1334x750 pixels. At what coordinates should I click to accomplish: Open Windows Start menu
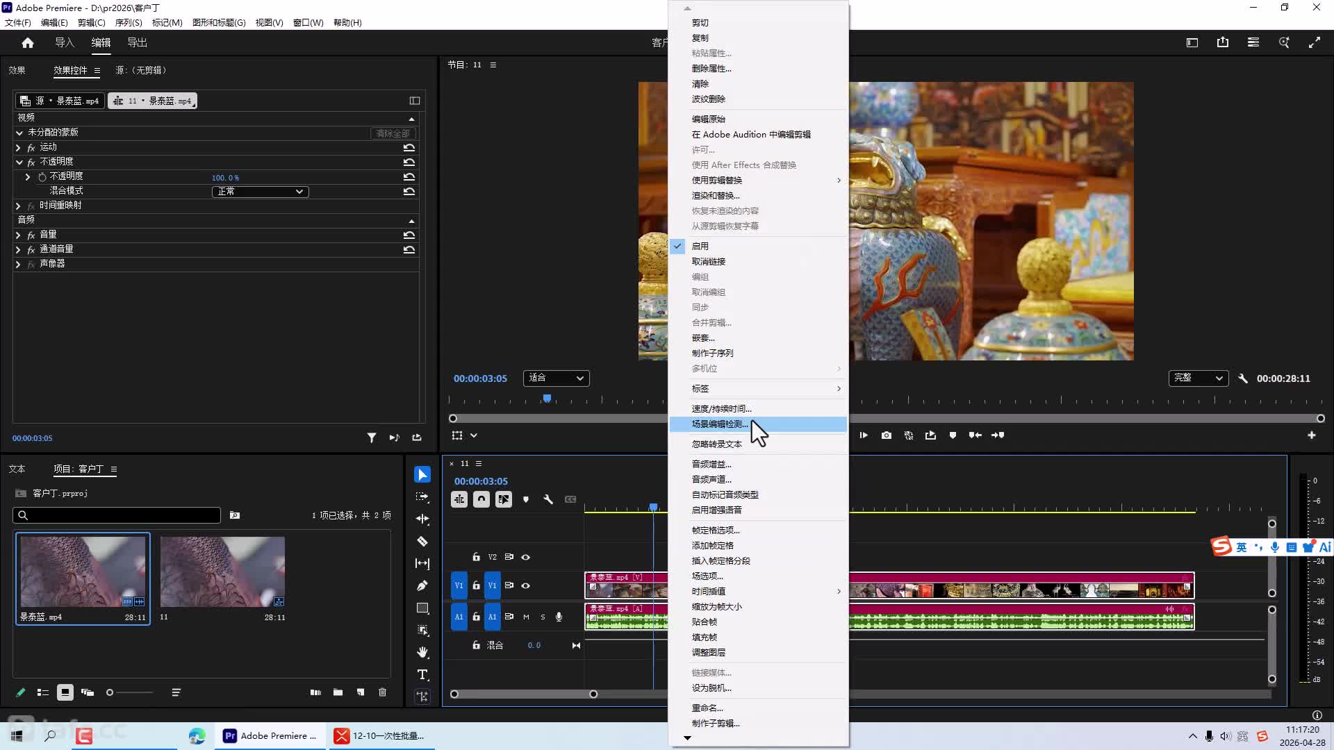pos(17,736)
